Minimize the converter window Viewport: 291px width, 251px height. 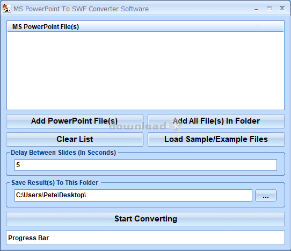click(256, 9)
